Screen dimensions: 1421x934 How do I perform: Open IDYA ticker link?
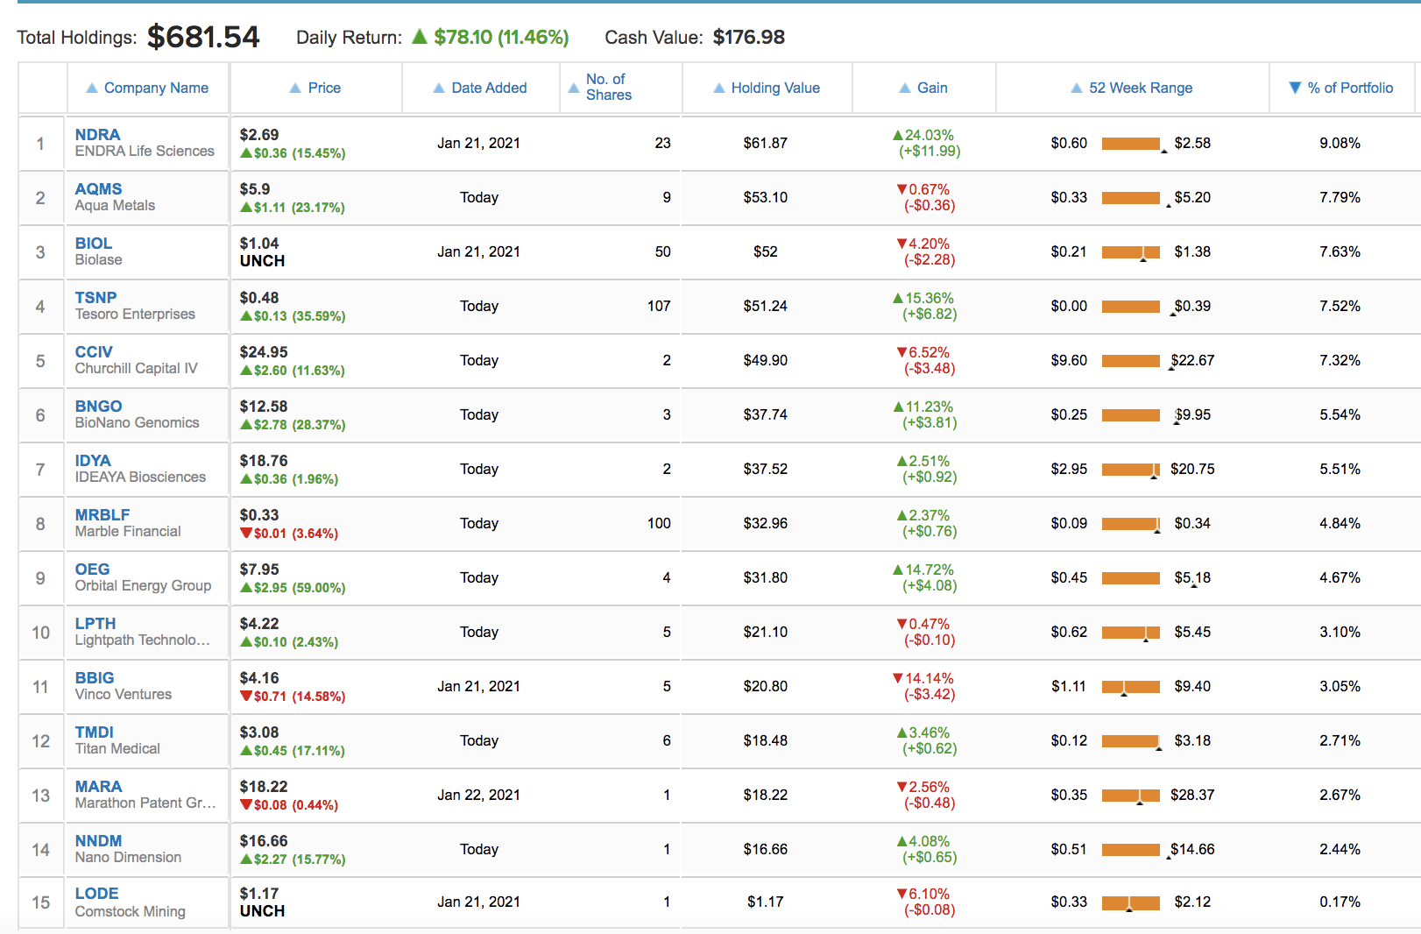click(x=93, y=461)
